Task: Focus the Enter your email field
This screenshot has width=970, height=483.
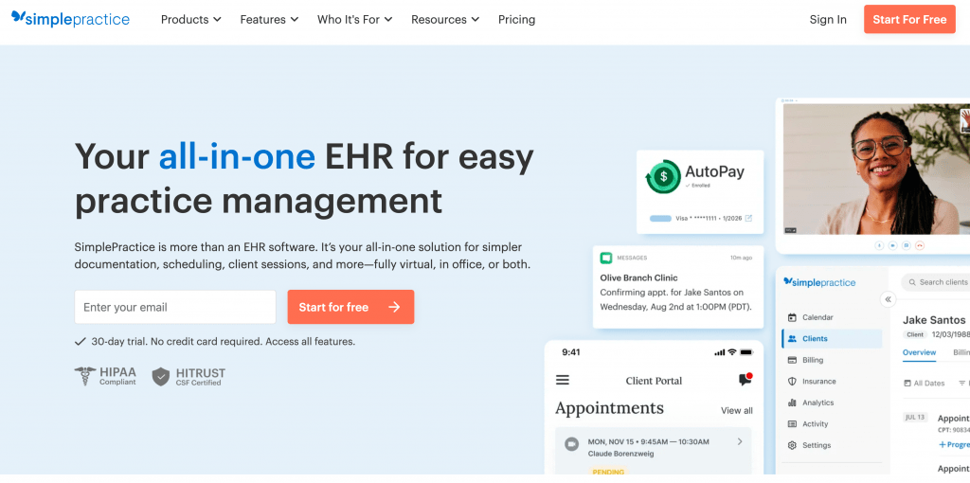Action: coord(175,308)
